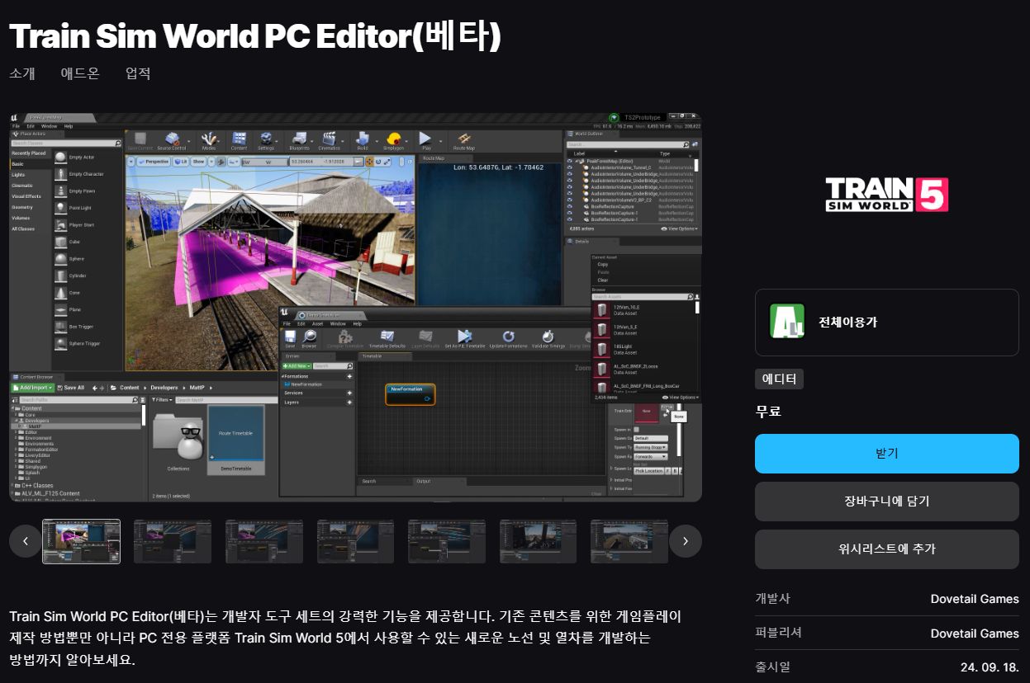The height and width of the screenshot is (683, 1030).
Task: Open the Dovetail Games link in the 퍼블리셔 row
Action: point(975,634)
